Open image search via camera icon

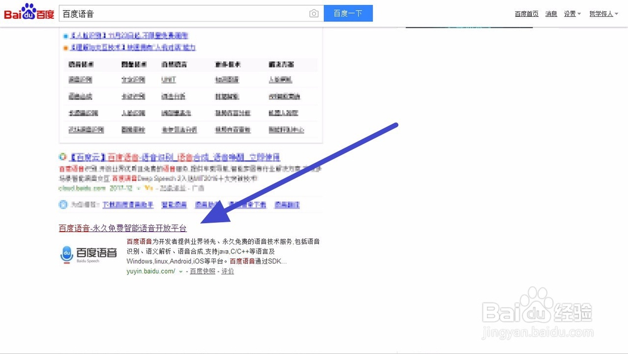click(314, 14)
